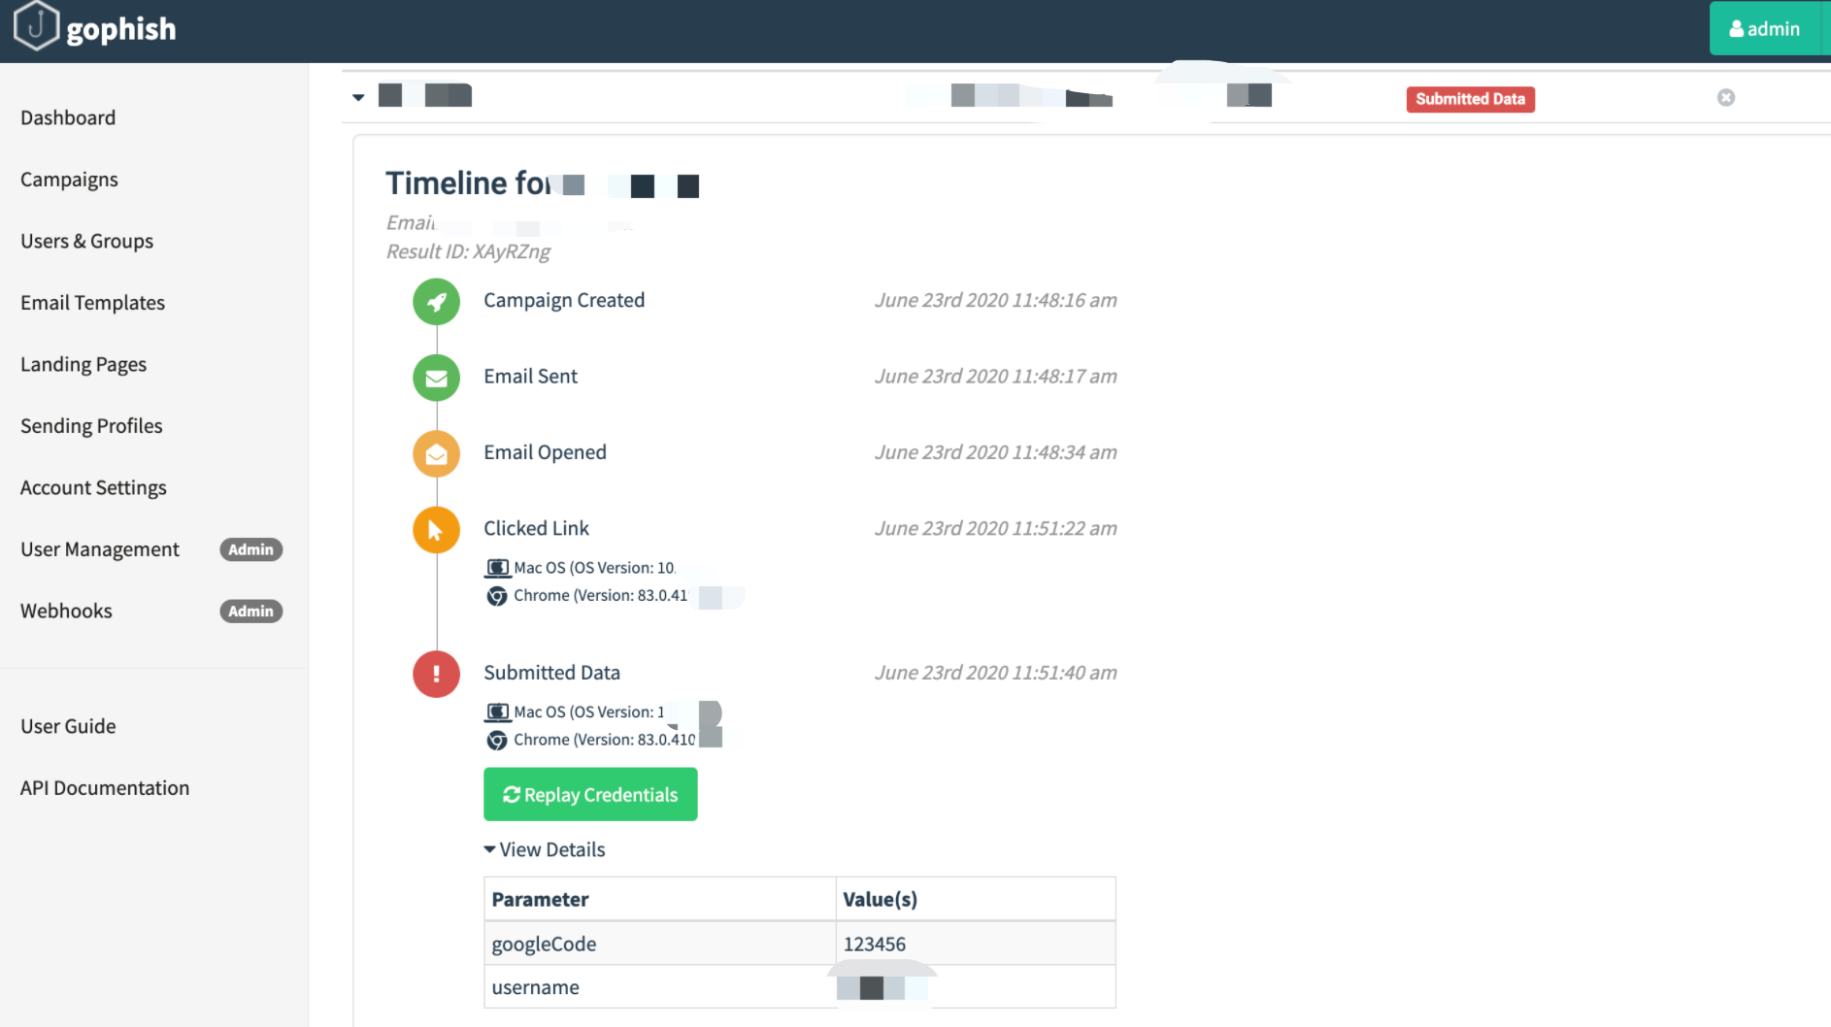This screenshot has width=1831, height=1027.
Task: Click the gophish logo icon
Action: coord(36,26)
